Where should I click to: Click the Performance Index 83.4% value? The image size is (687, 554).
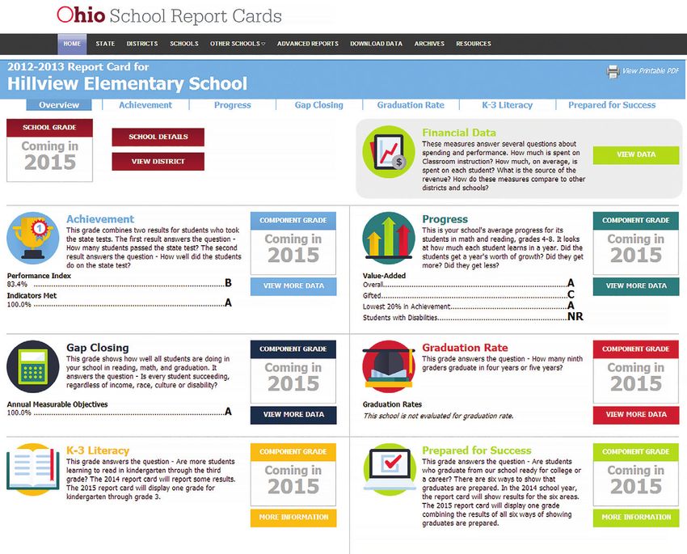[x=17, y=285]
